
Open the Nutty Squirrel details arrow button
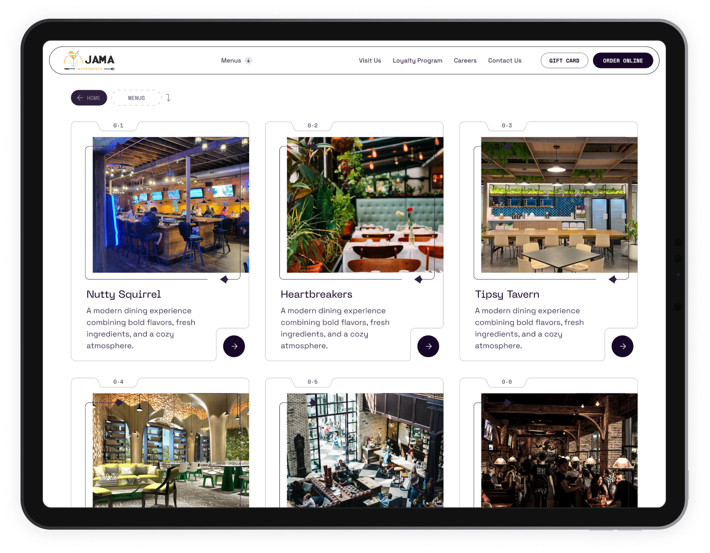point(234,346)
